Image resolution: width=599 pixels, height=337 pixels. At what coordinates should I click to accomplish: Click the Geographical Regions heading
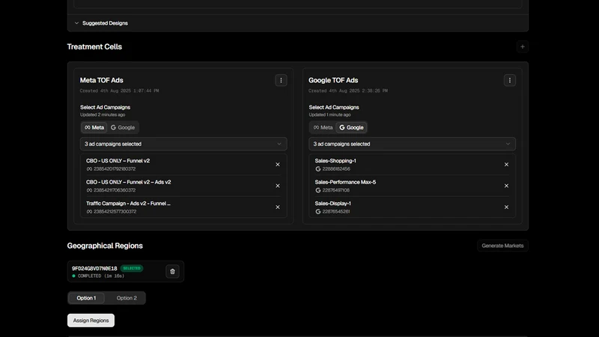[105, 246]
